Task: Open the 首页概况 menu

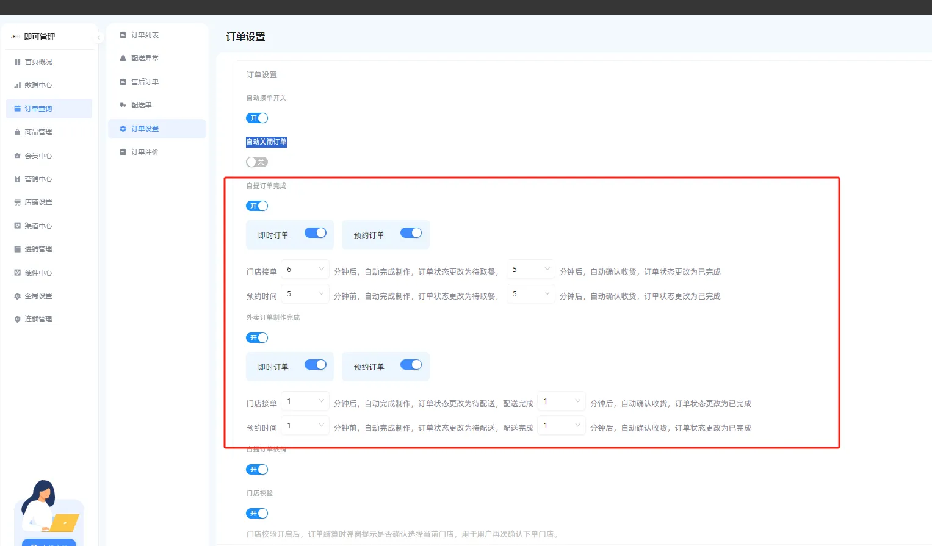Action: coord(49,62)
